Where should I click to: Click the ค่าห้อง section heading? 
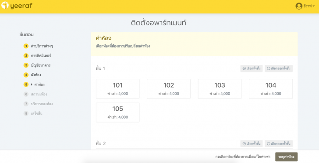[103, 38]
